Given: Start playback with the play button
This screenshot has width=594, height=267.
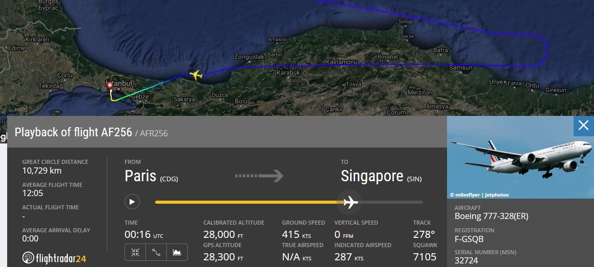Looking at the screenshot, I should pos(132,202).
